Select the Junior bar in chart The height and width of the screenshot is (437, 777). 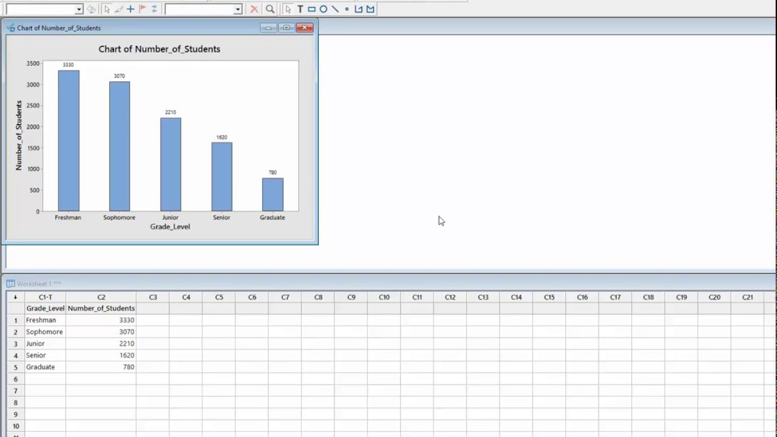tap(171, 164)
